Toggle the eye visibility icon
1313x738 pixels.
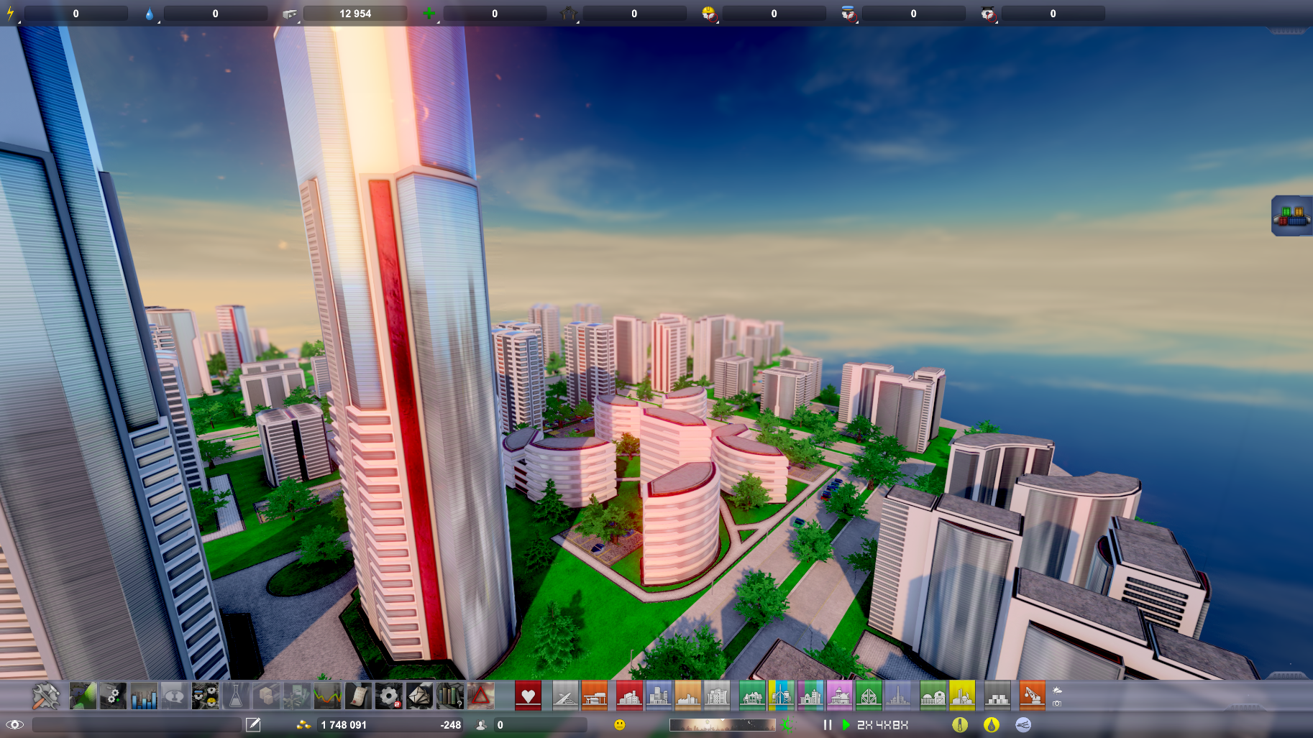(x=15, y=725)
